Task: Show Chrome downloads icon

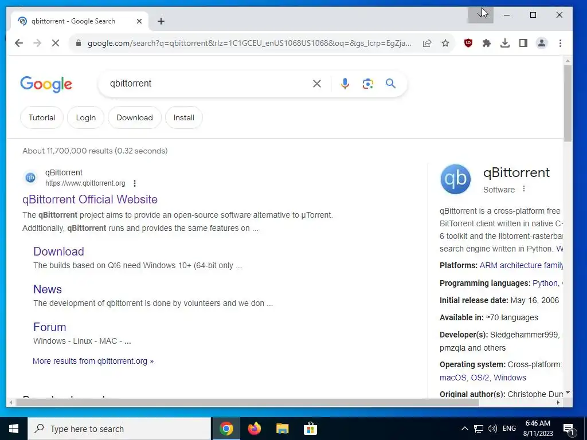Action: pyautogui.click(x=504, y=43)
